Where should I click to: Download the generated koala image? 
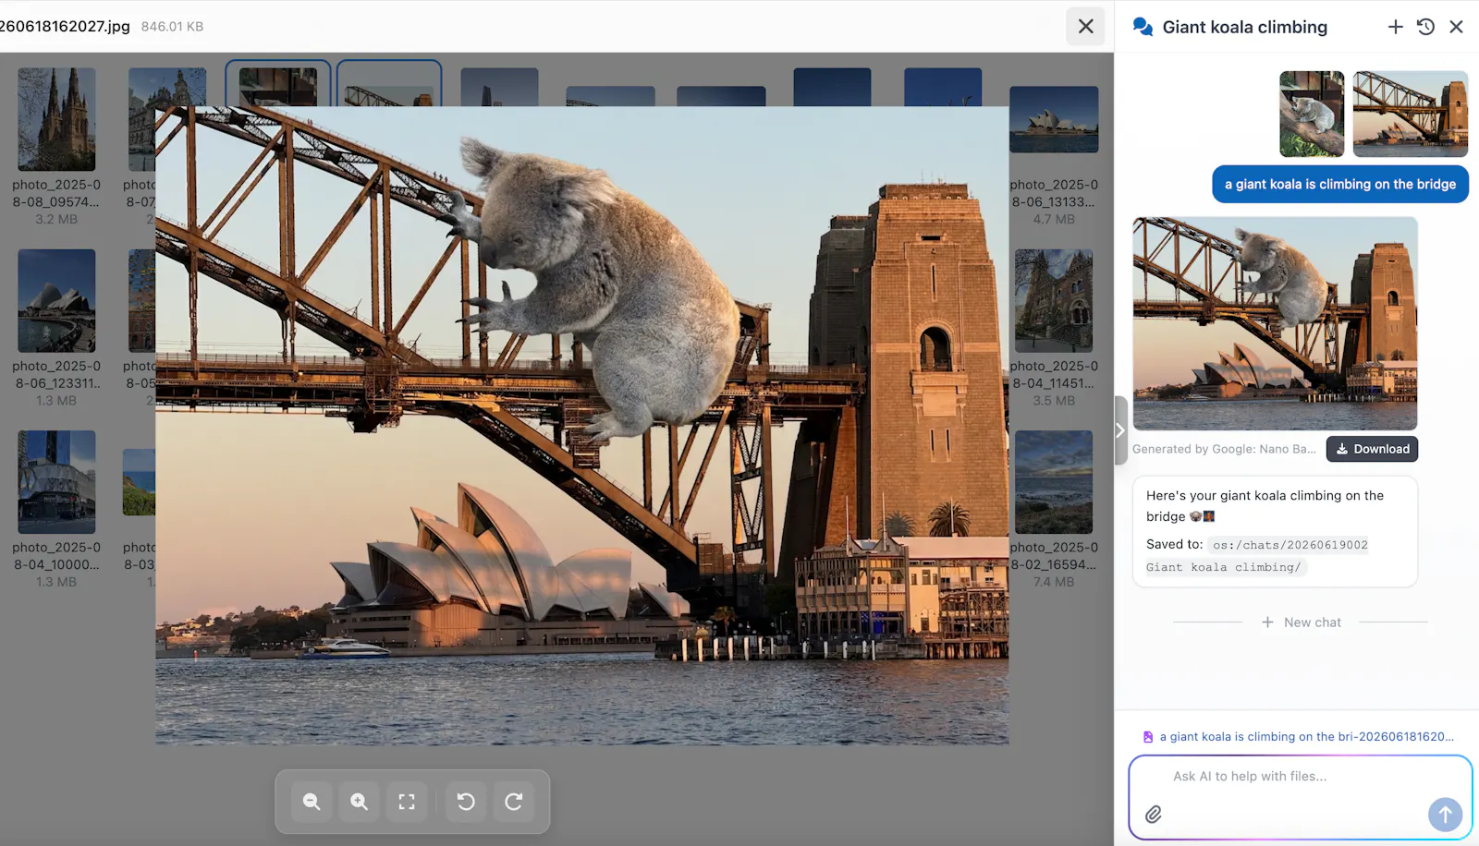coord(1372,449)
